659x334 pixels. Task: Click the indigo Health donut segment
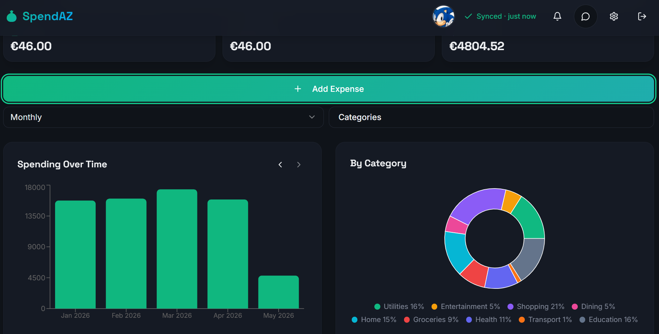click(500, 278)
